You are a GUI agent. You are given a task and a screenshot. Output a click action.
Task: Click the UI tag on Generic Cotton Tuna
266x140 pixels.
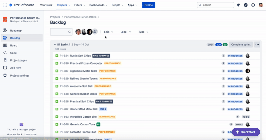click(x=98, y=124)
